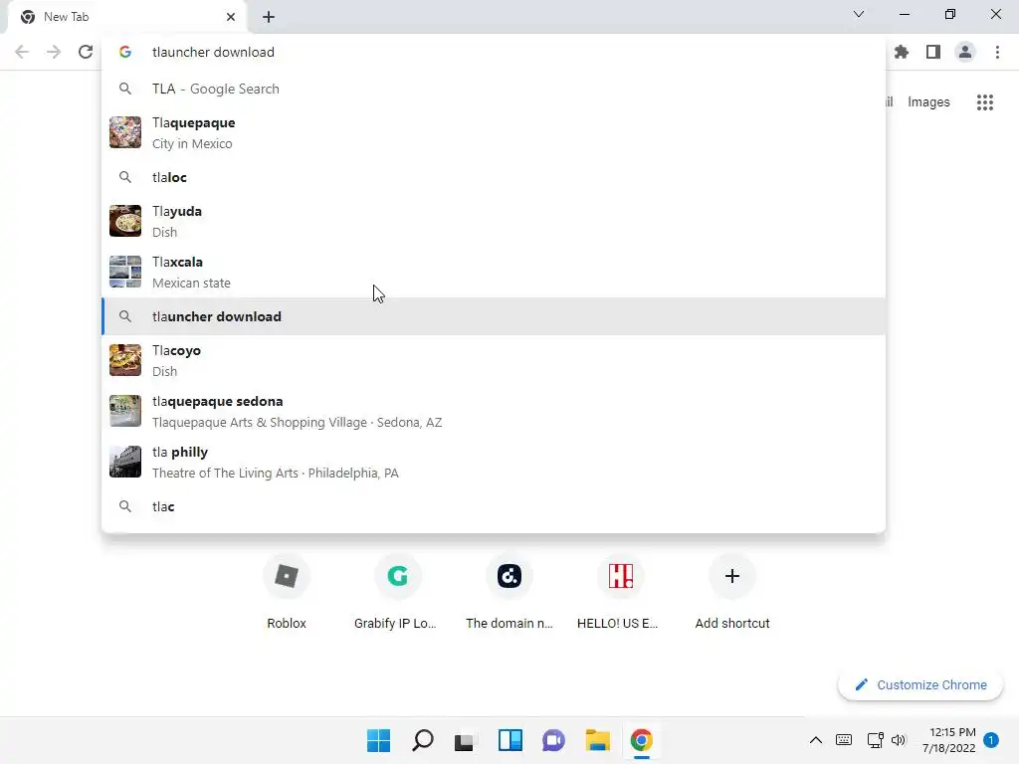This screenshot has height=764, width=1019.
Task: Reload the page with the refresh icon
Action: tap(86, 52)
